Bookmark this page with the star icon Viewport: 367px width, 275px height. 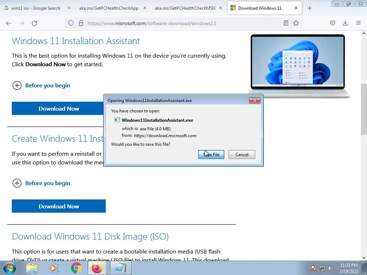coord(296,23)
